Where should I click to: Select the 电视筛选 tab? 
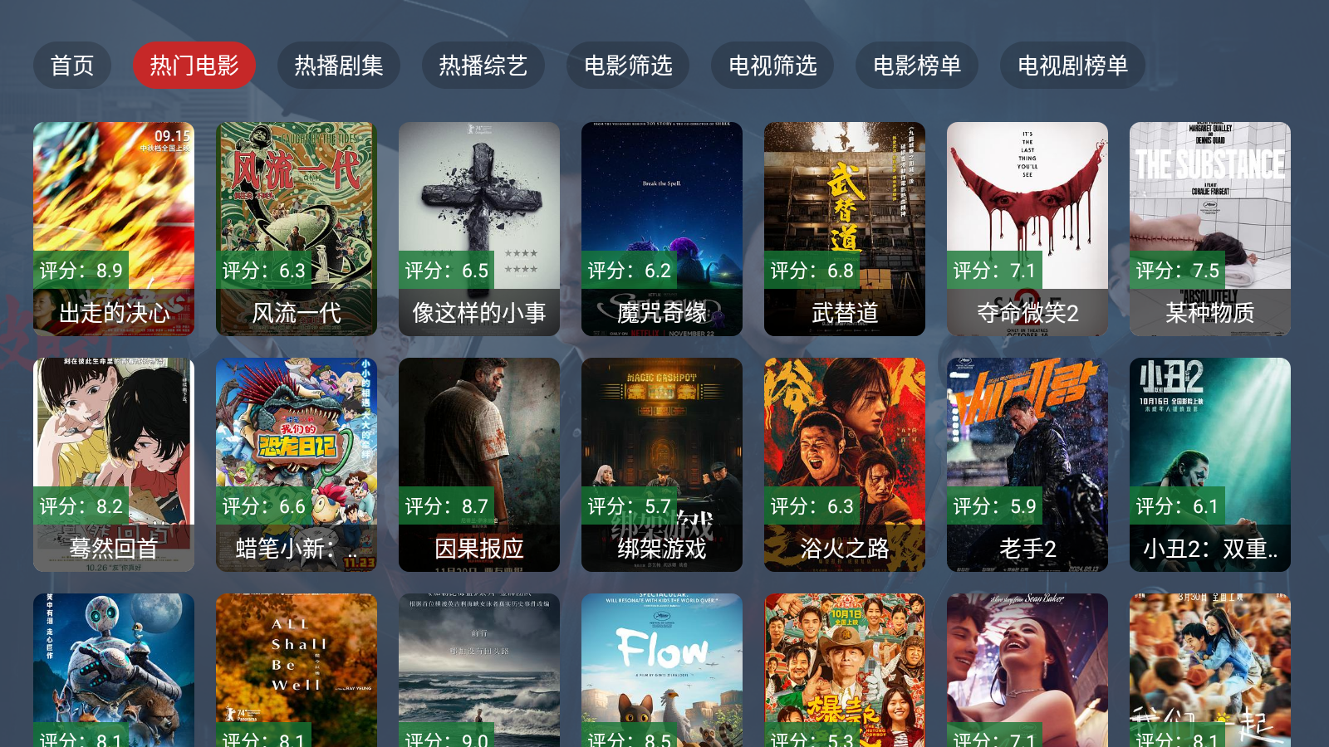pos(772,66)
